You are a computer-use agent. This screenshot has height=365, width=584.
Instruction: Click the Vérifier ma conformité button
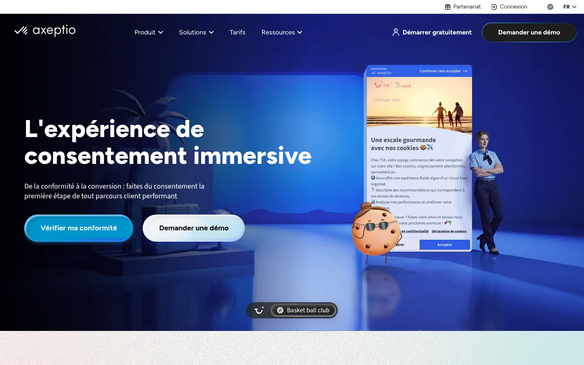coord(79,228)
